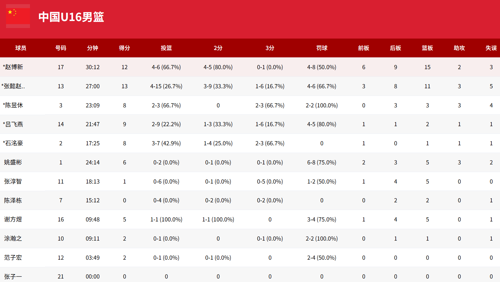
Task: Click minutes value 24:14
Action: pyautogui.click(x=92, y=163)
